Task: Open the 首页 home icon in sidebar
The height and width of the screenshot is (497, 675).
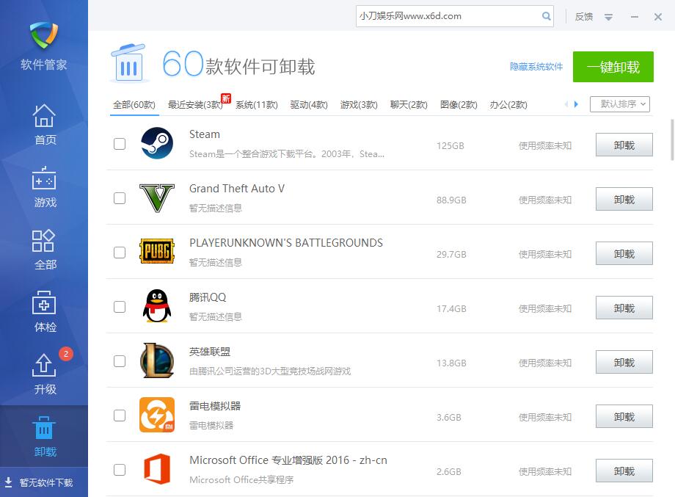Action: pos(45,117)
